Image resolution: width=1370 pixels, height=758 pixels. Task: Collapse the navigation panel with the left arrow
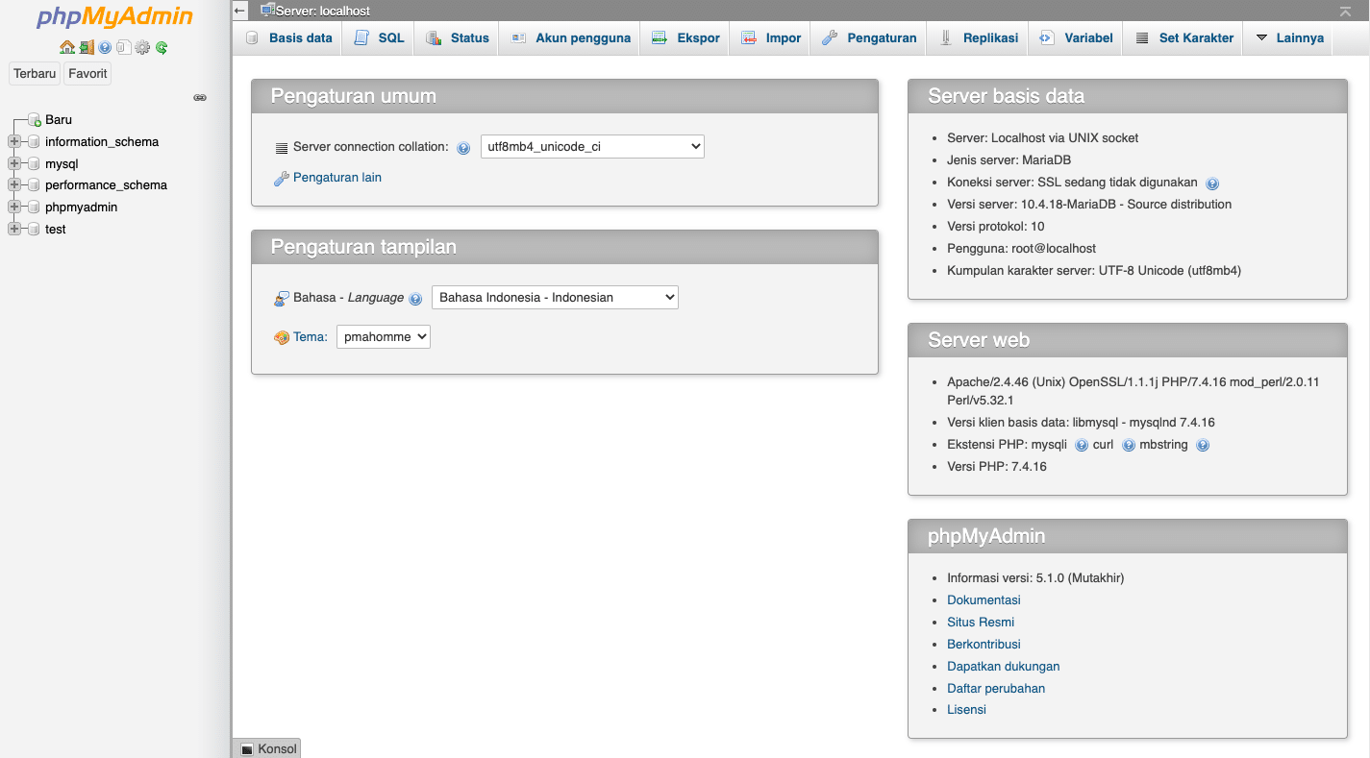[240, 11]
